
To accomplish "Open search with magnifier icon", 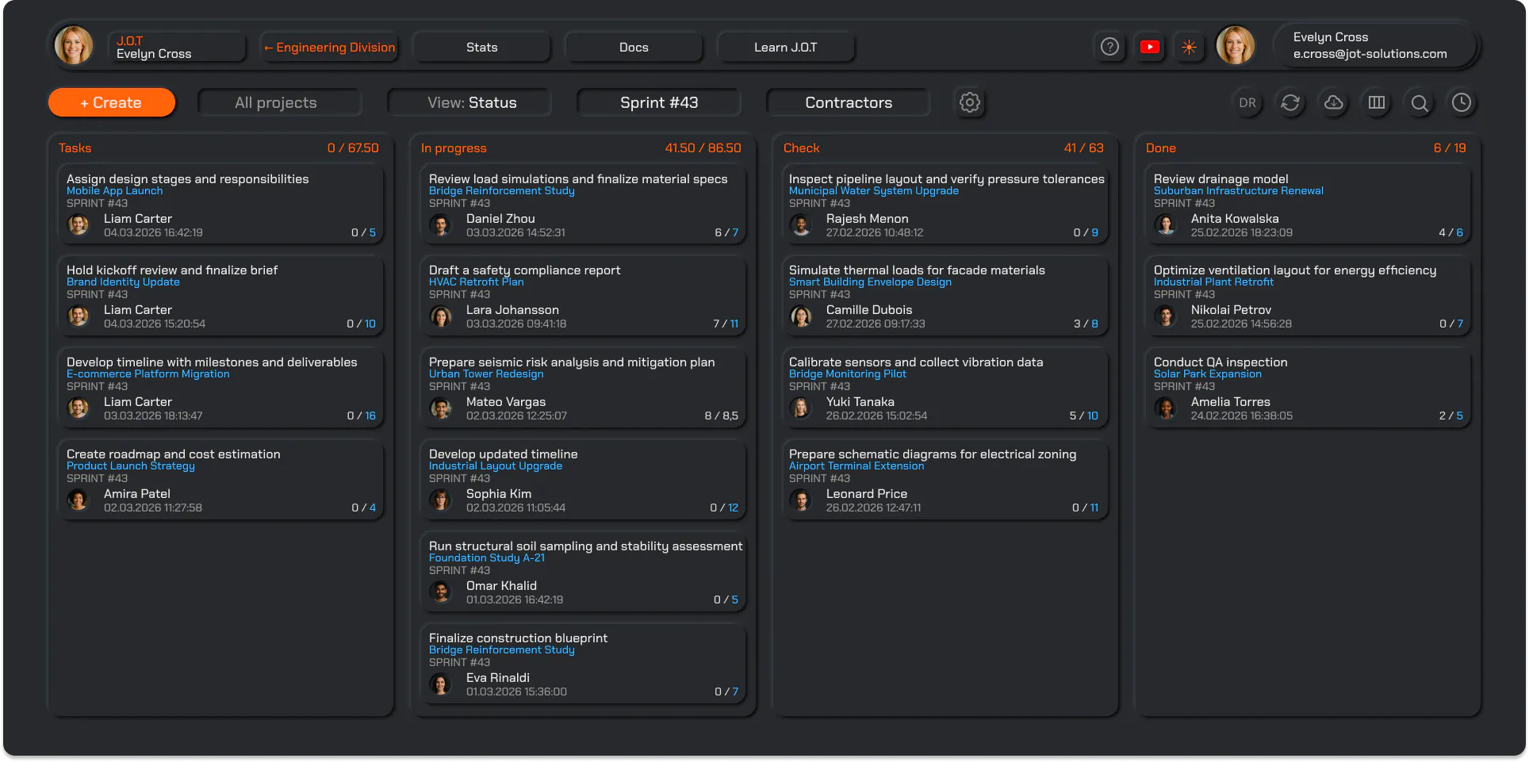I will click(1420, 102).
